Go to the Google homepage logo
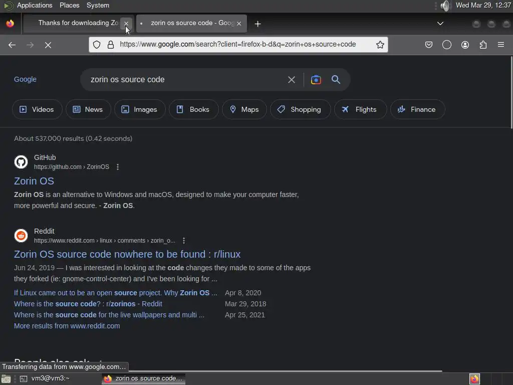The height and width of the screenshot is (385, 513). click(x=25, y=79)
